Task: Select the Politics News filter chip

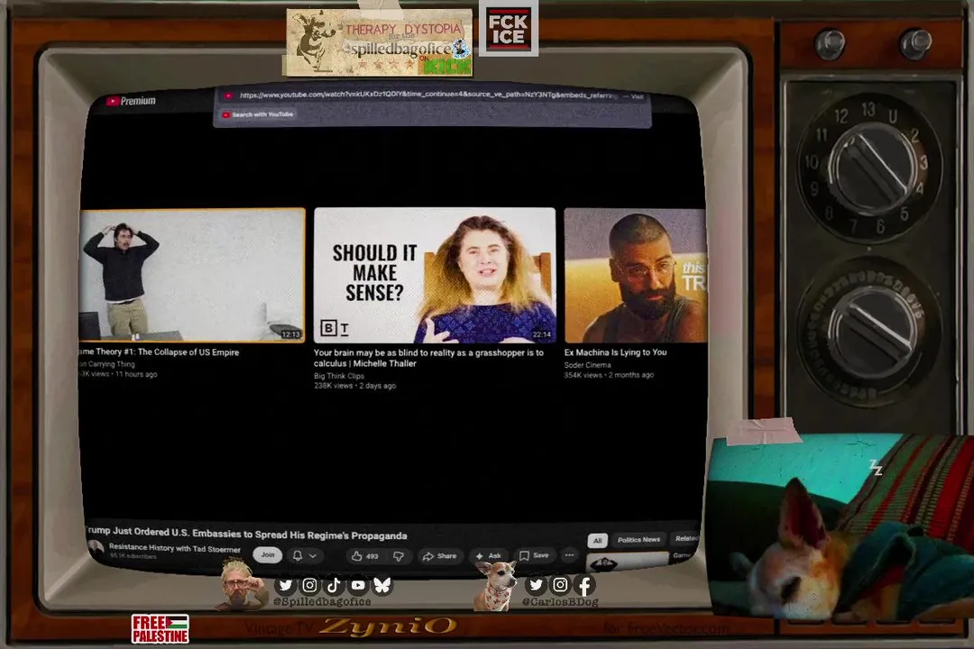Action: [639, 540]
